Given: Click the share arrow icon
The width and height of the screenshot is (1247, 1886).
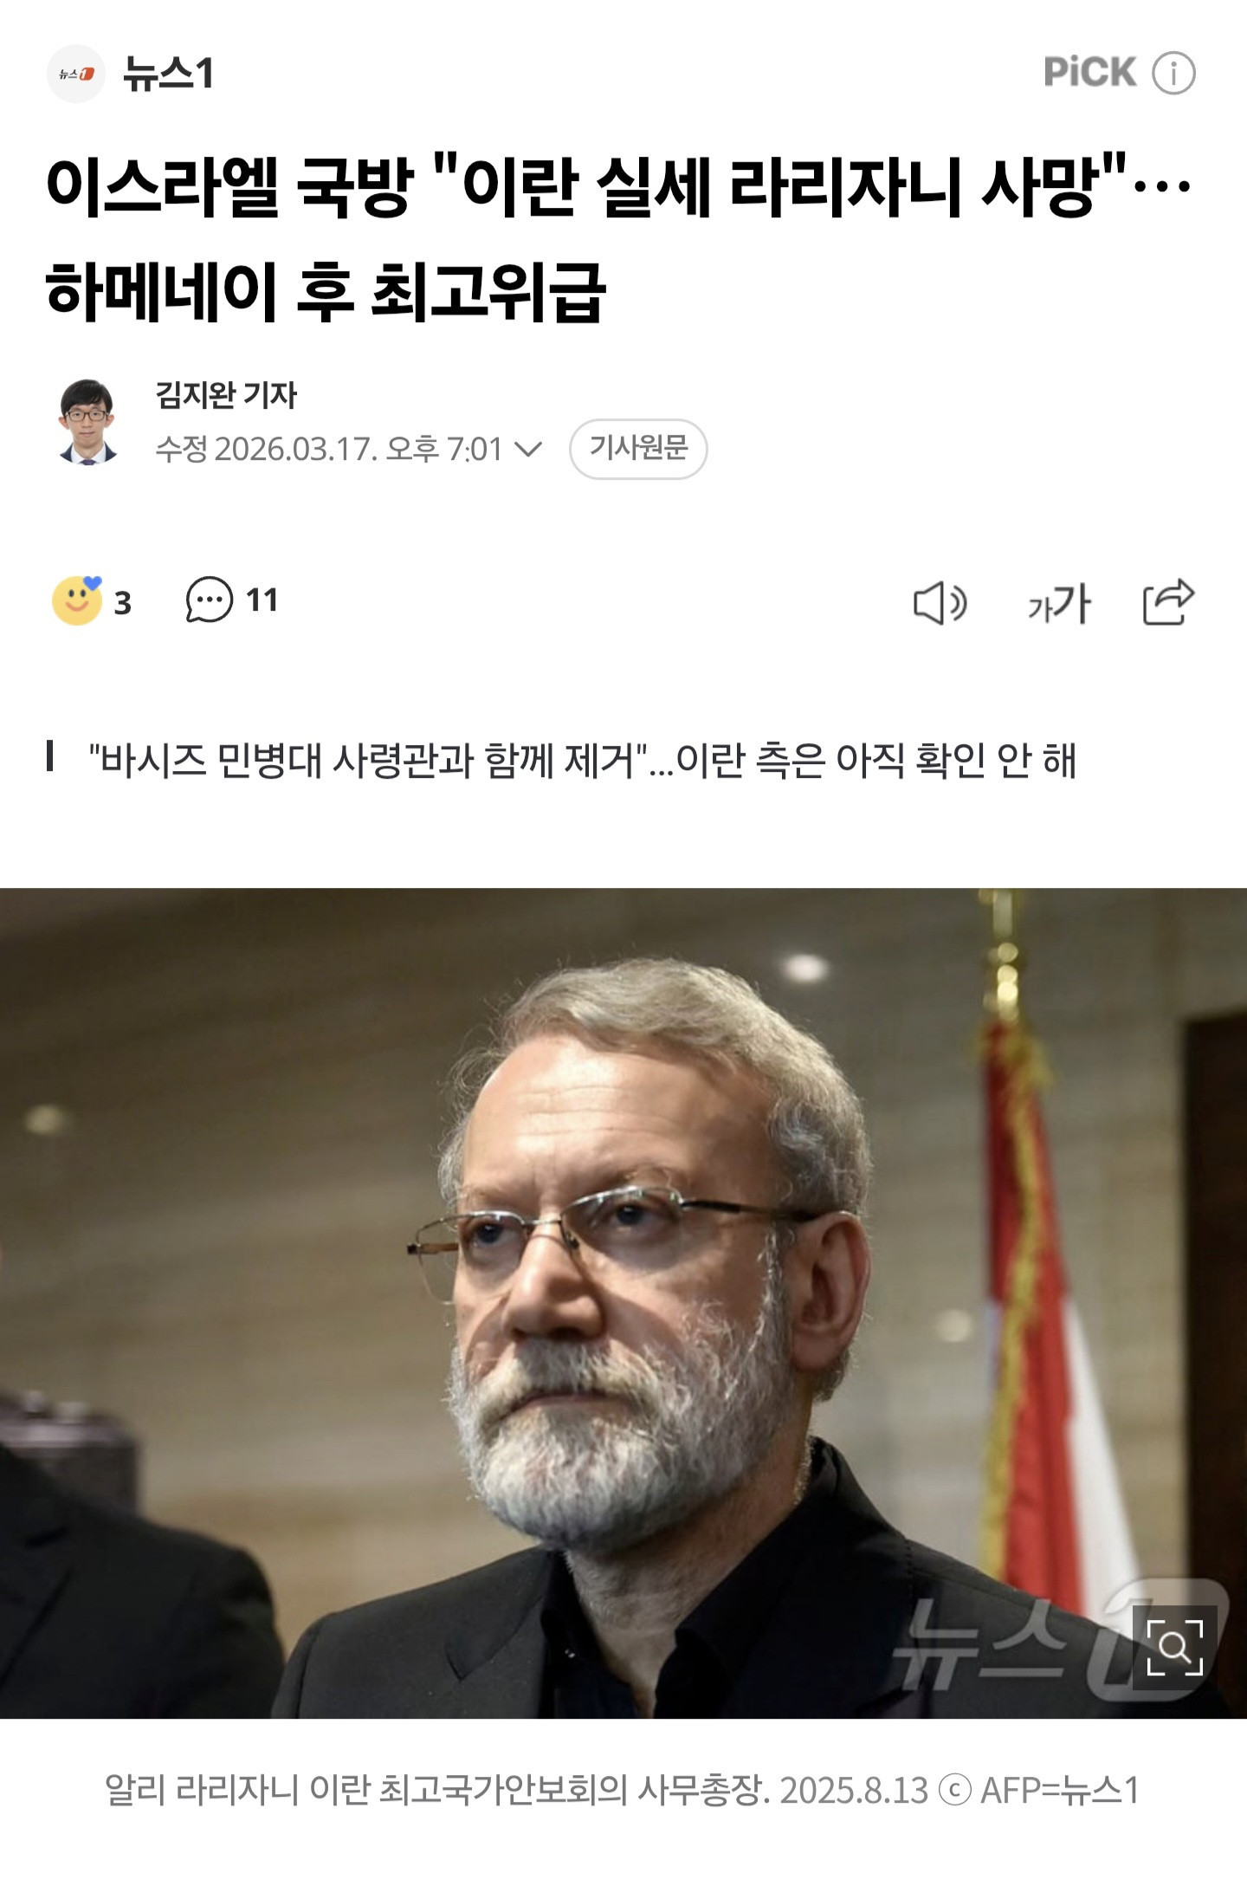Looking at the screenshot, I should (x=1168, y=601).
